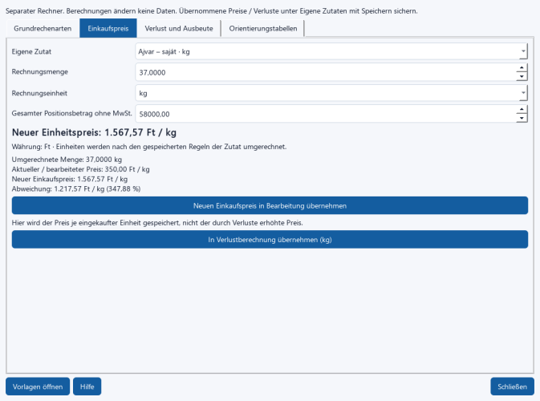Switch to the Grundrechenarten tab
Viewport: 540px width, 401px height.
(x=43, y=29)
